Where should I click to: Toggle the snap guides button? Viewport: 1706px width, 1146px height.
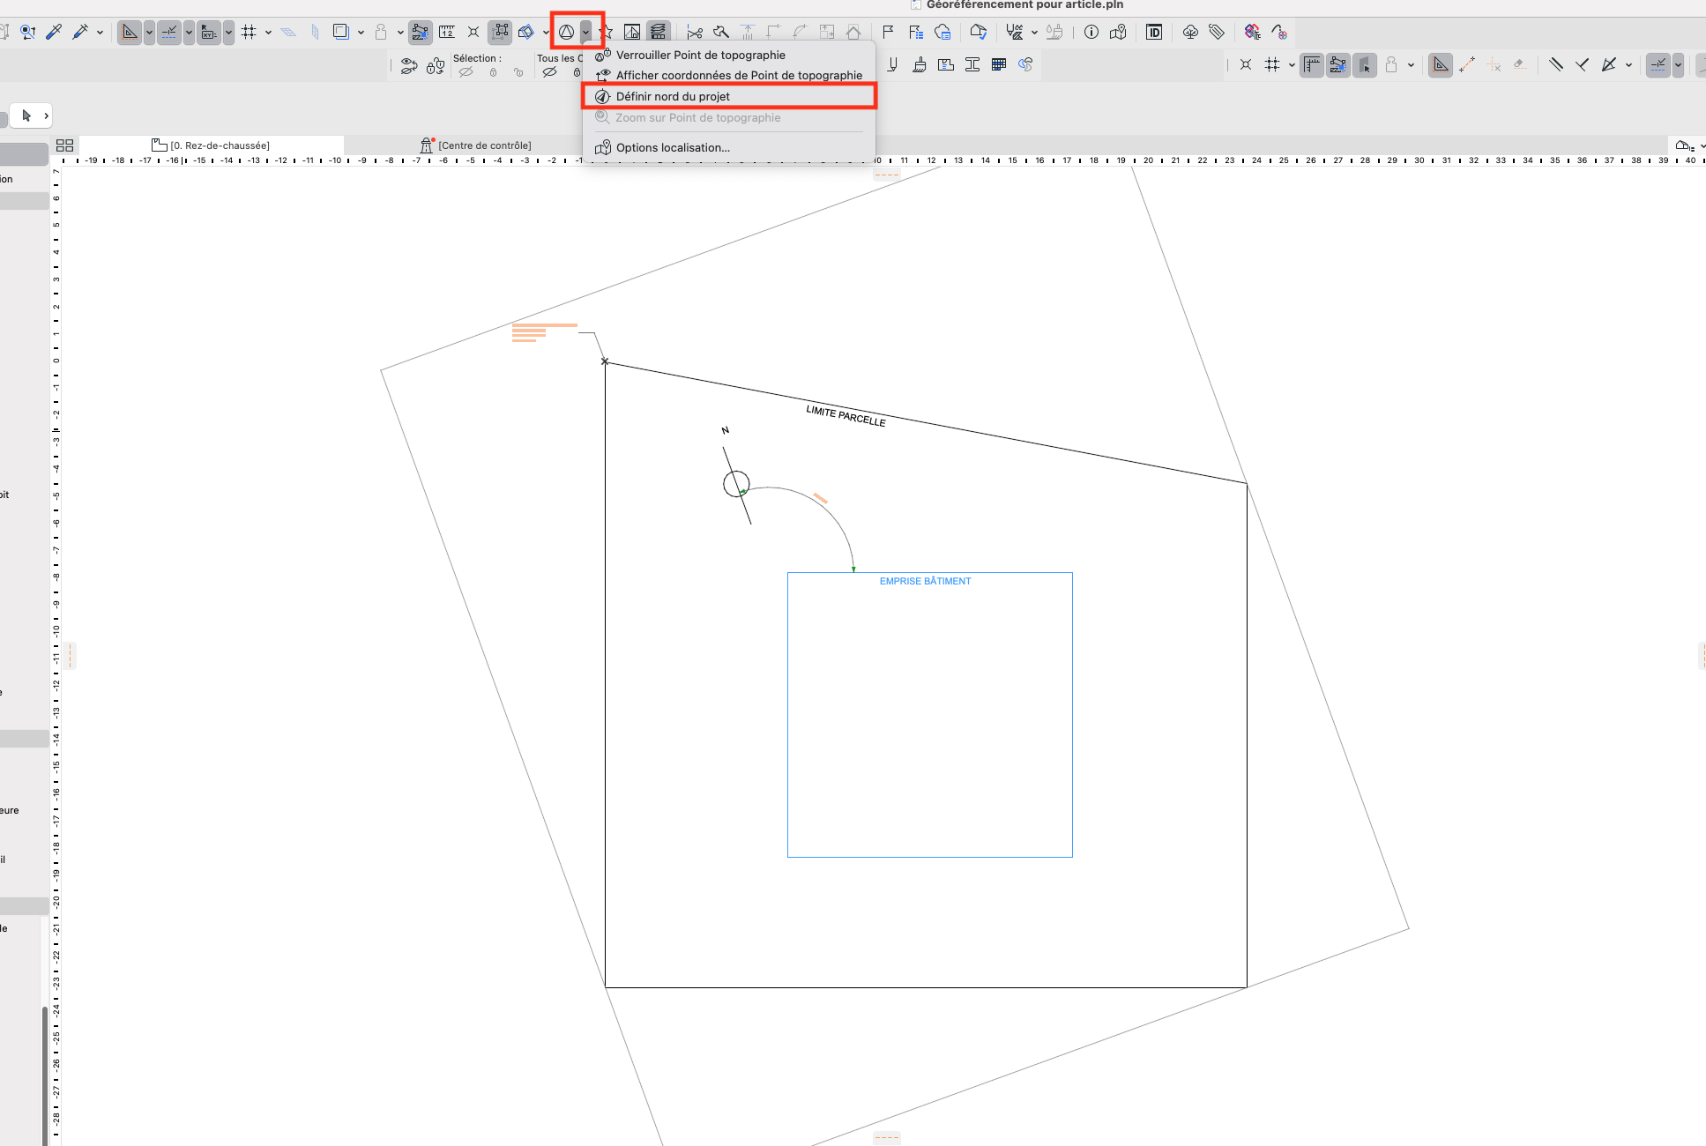169,33
